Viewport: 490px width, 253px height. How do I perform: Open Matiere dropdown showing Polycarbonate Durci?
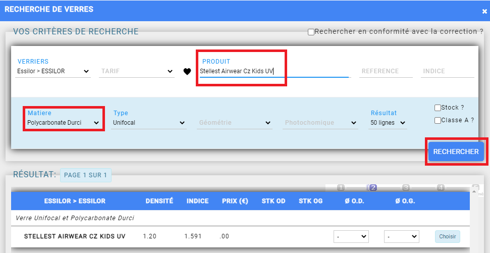tap(63, 123)
